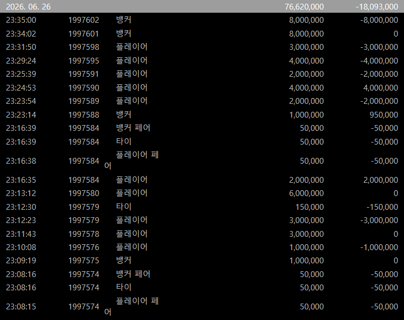404x320 pixels.
Task: Select the 23:12:30 time cell
Action: [21, 207]
